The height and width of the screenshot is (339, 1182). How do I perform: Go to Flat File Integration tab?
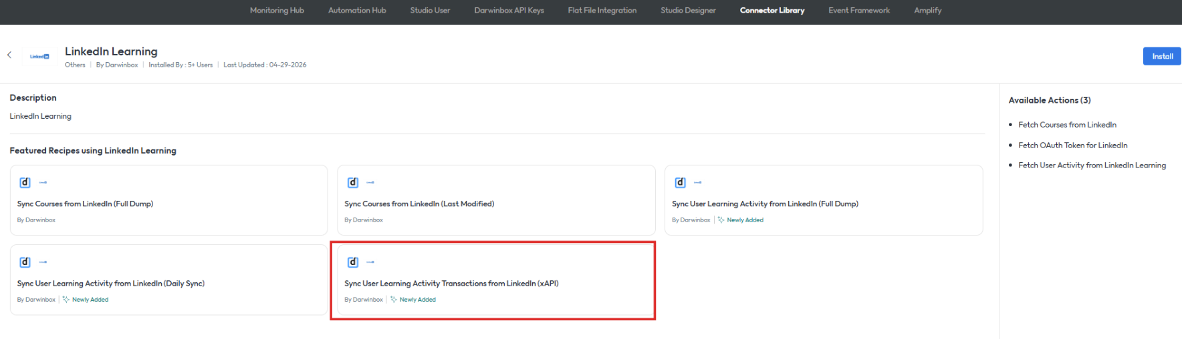pos(602,10)
